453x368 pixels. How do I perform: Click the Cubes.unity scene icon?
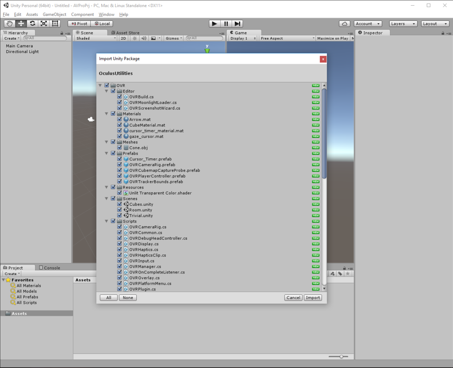tap(126, 204)
